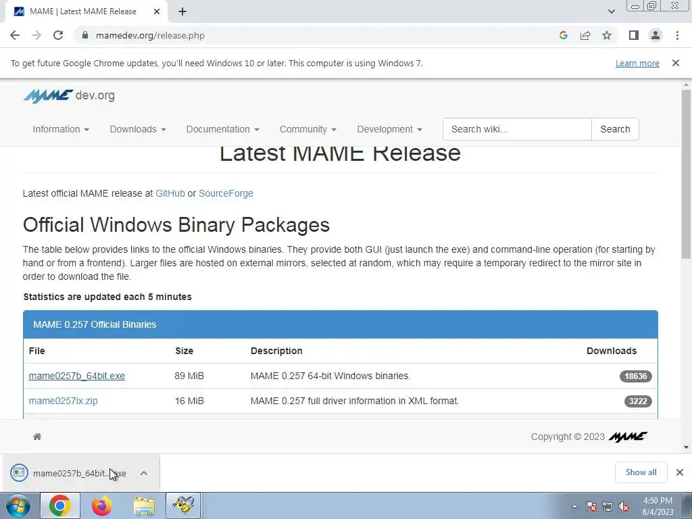The image size is (692, 519).
Task: Click Learn more about Chrome updates
Action: 637,63
